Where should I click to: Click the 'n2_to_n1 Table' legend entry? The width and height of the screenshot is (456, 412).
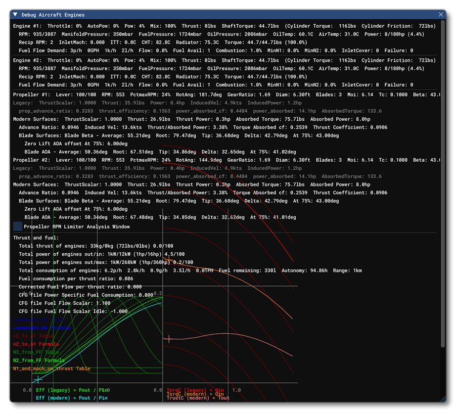[33, 335]
